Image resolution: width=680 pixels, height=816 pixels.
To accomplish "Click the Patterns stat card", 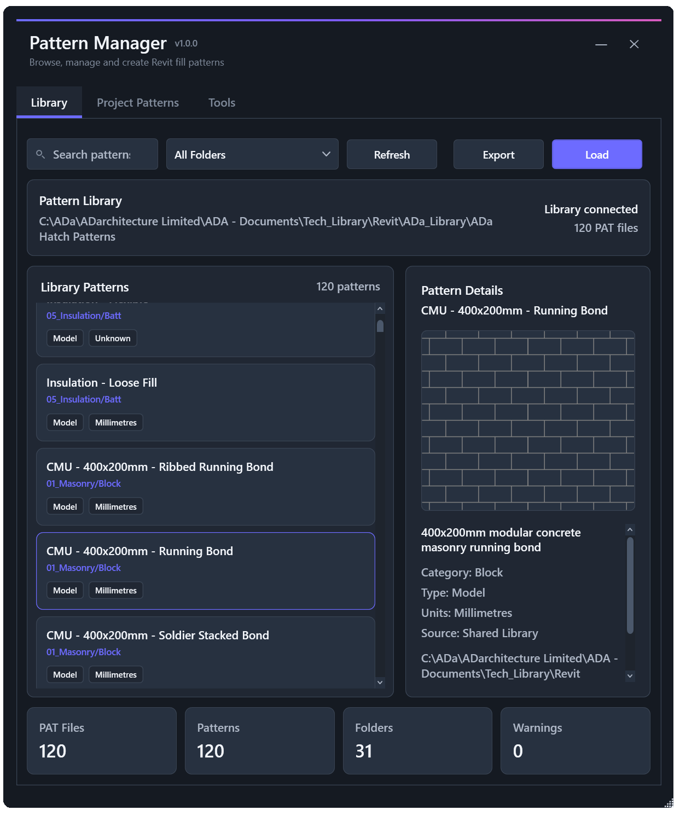I will click(260, 741).
